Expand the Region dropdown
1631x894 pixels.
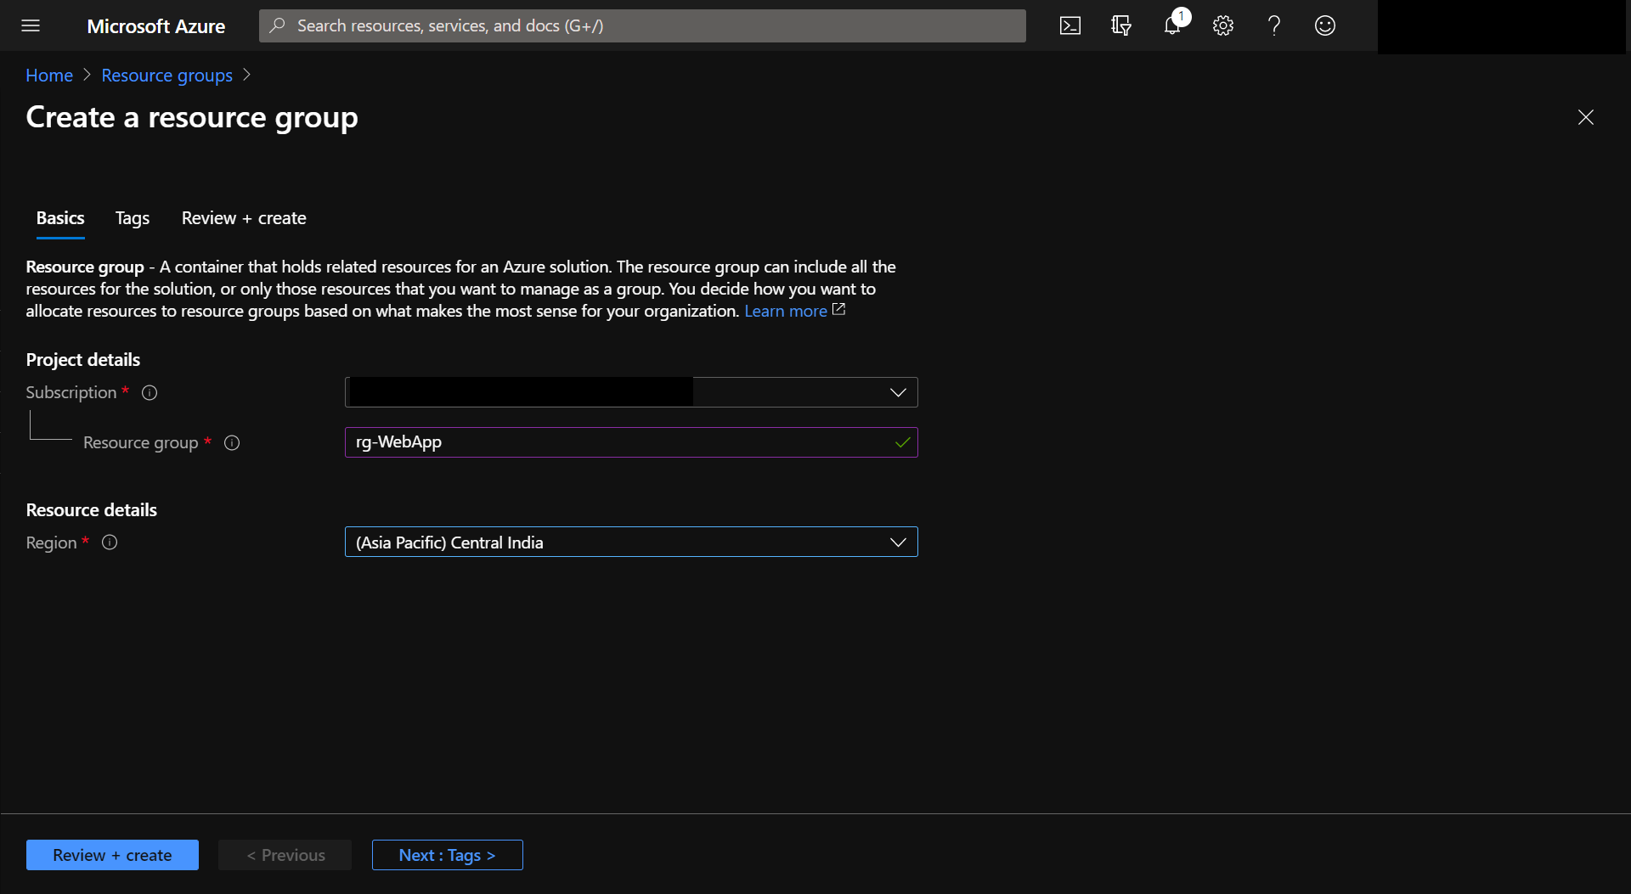[x=897, y=543]
